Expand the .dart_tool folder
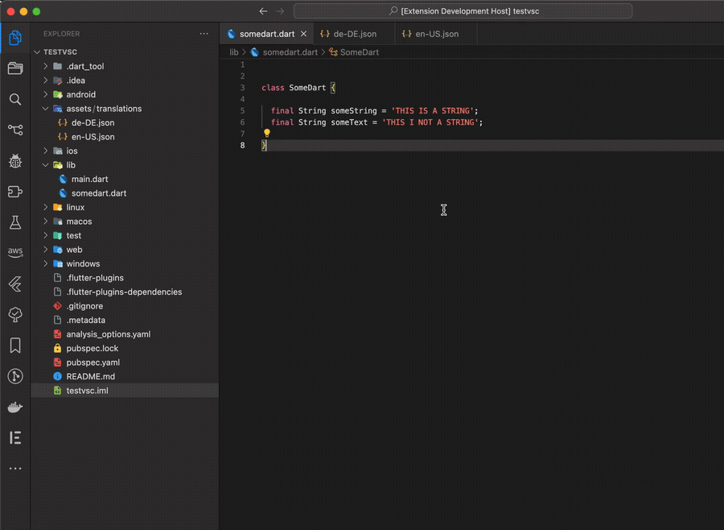724x530 pixels. (46, 66)
